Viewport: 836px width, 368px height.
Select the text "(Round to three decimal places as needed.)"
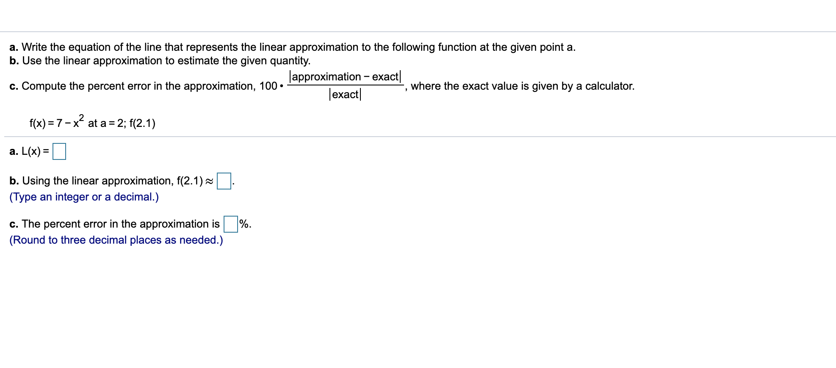click(x=116, y=240)
